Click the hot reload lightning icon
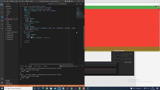This screenshot has height=90, width=160. point(59,4)
